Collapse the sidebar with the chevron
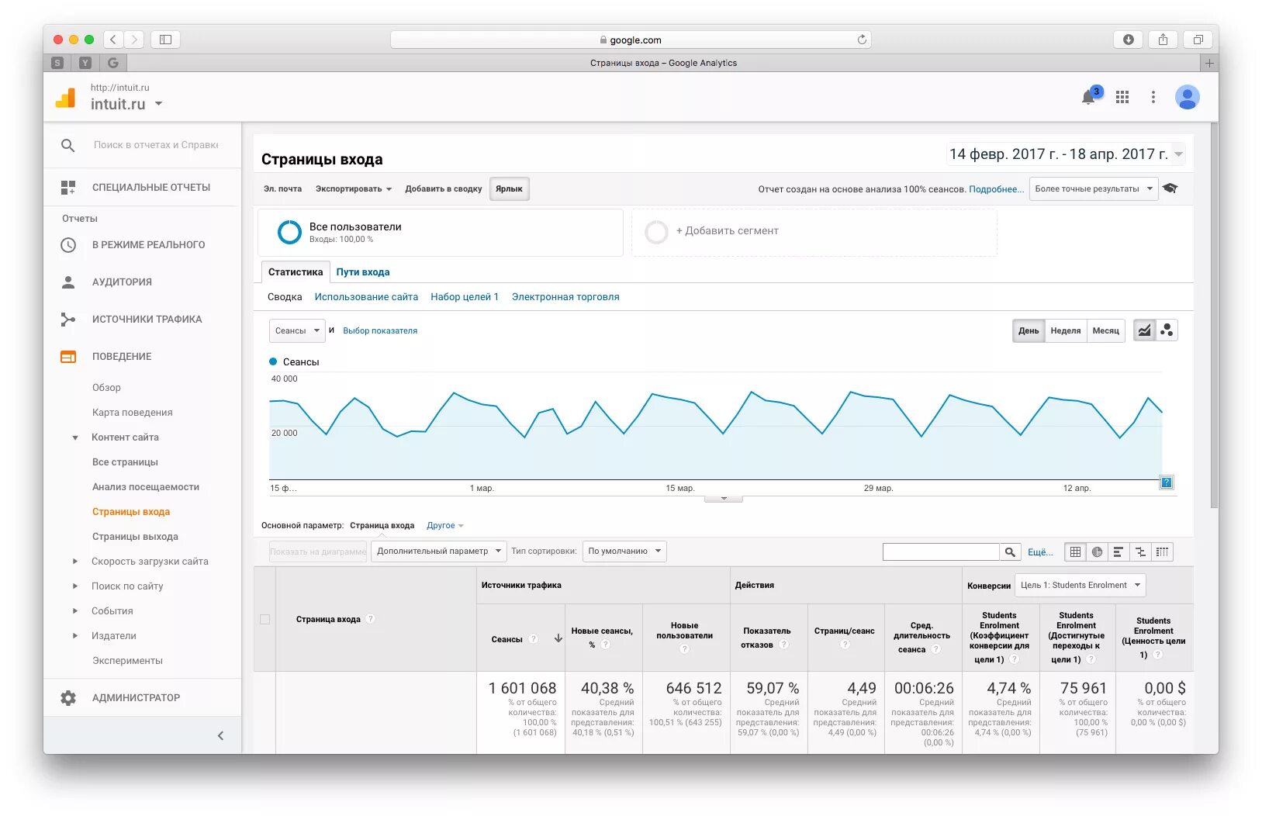Viewport: 1262px width, 816px height. pyautogui.click(x=220, y=735)
